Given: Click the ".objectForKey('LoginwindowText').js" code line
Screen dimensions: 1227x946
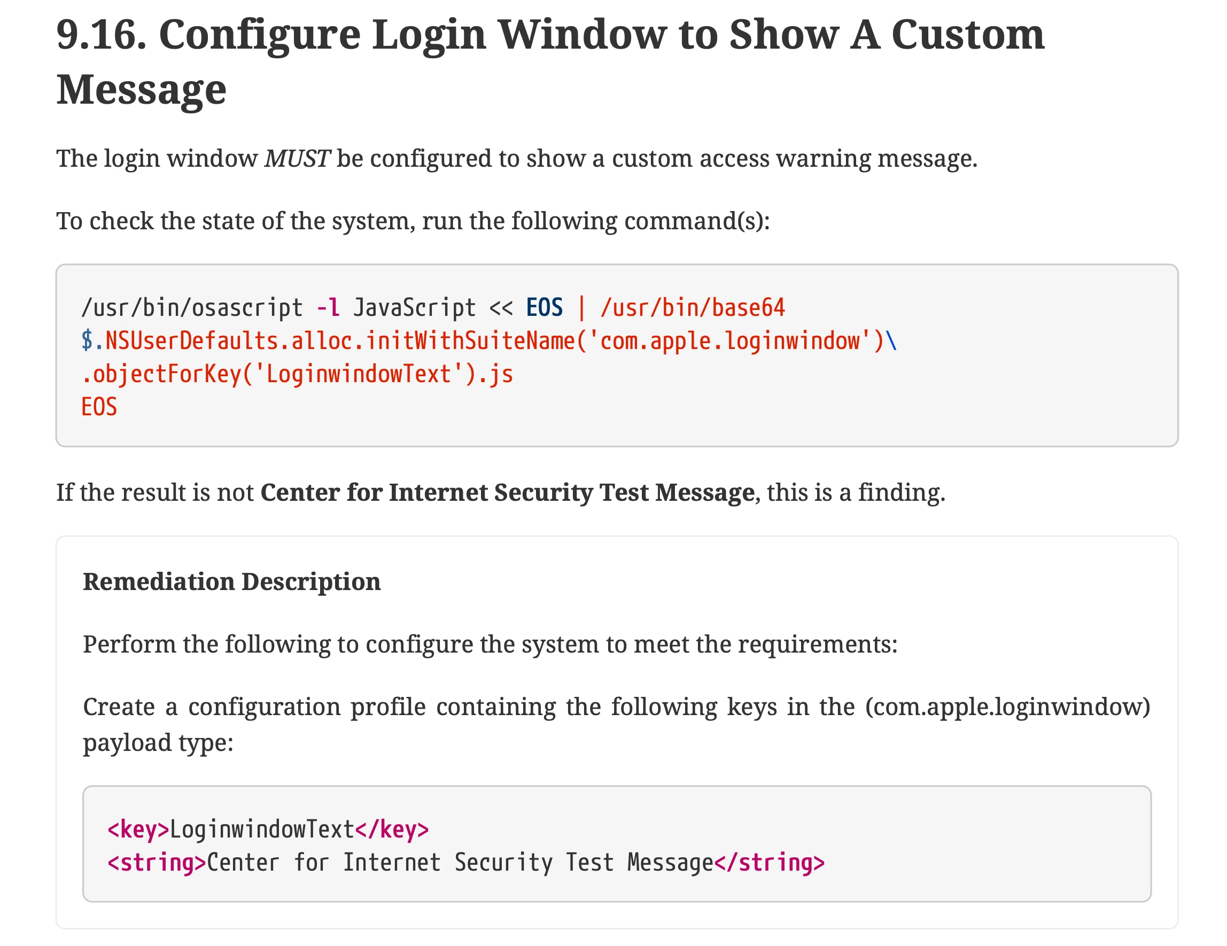Looking at the screenshot, I should coord(297,374).
